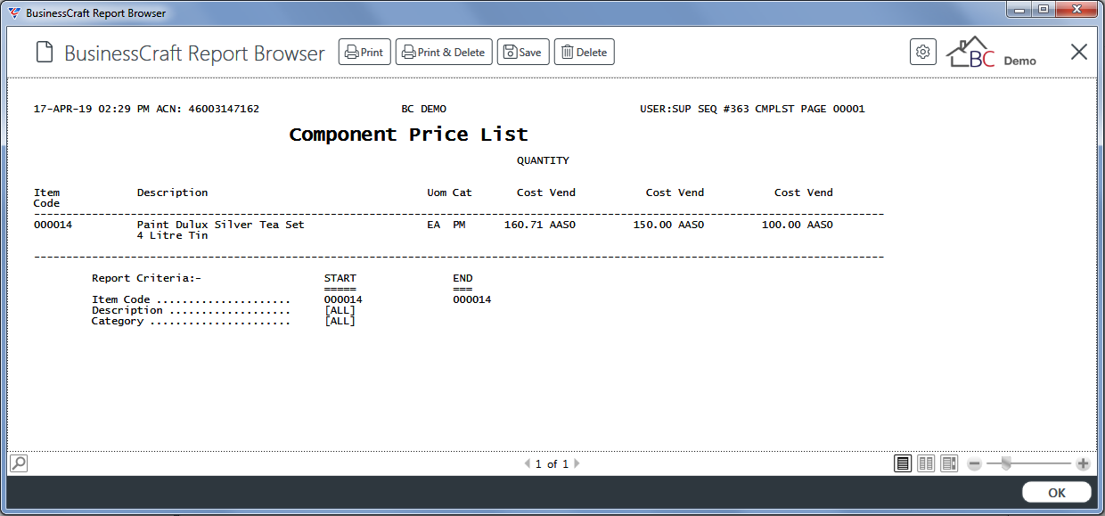
Task: Choose Print & Delete for this report
Action: pyautogui.click(x=444, y=53)
